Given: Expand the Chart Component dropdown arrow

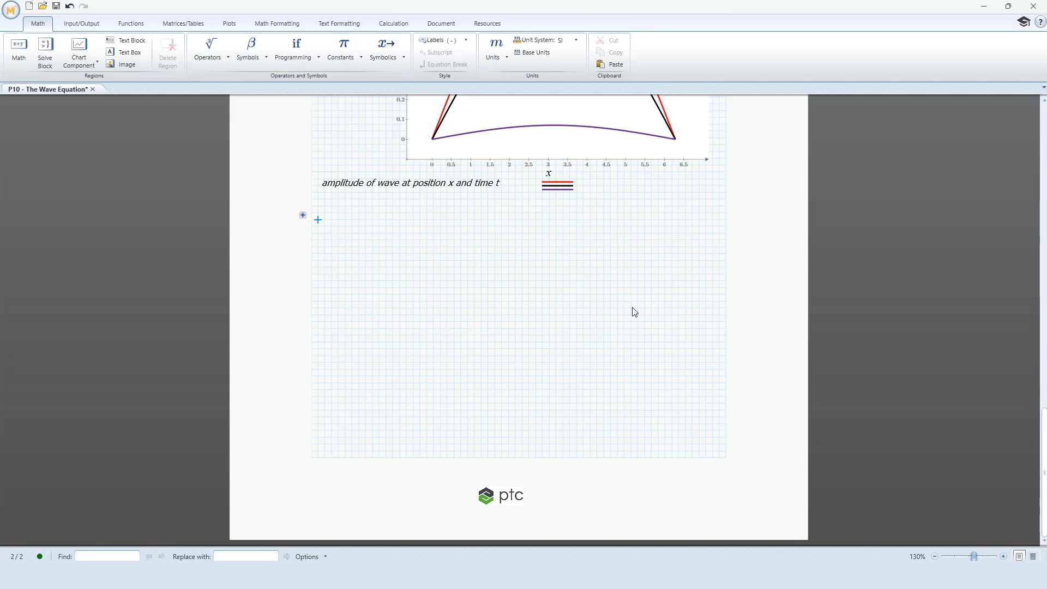Looking at the screenshot, I should pos(97,62).
